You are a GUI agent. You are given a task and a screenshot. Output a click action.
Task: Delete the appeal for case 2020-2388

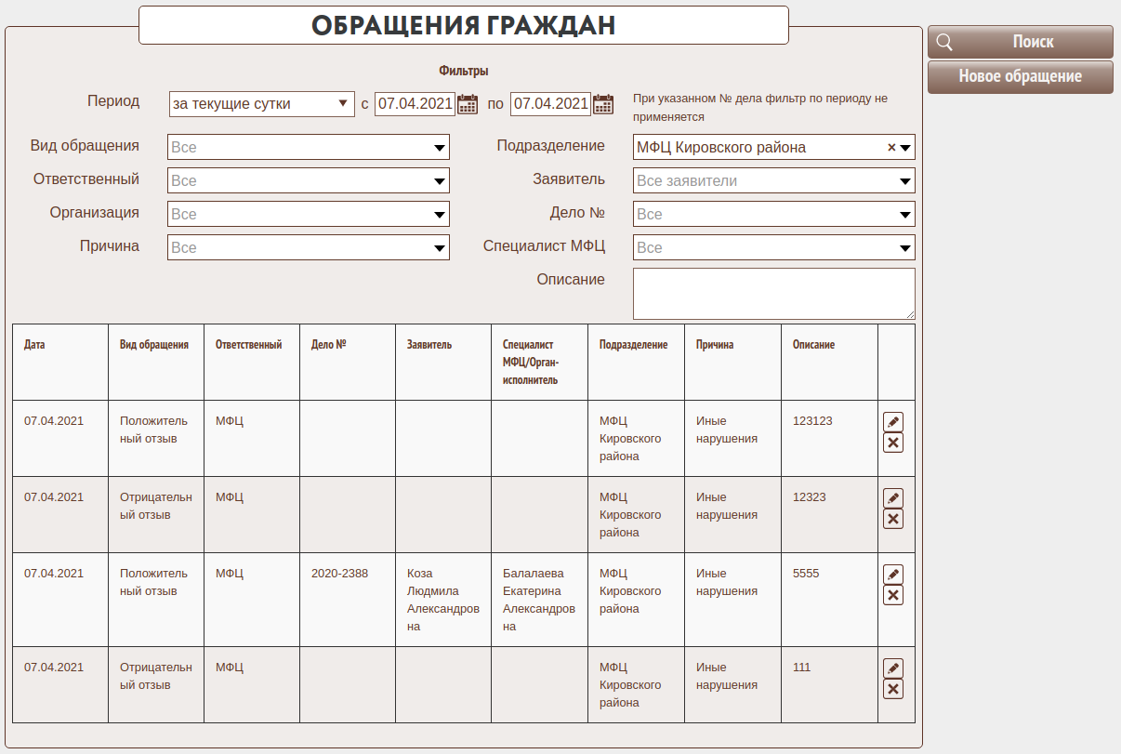pyautogui.click(x=892, y=595)
